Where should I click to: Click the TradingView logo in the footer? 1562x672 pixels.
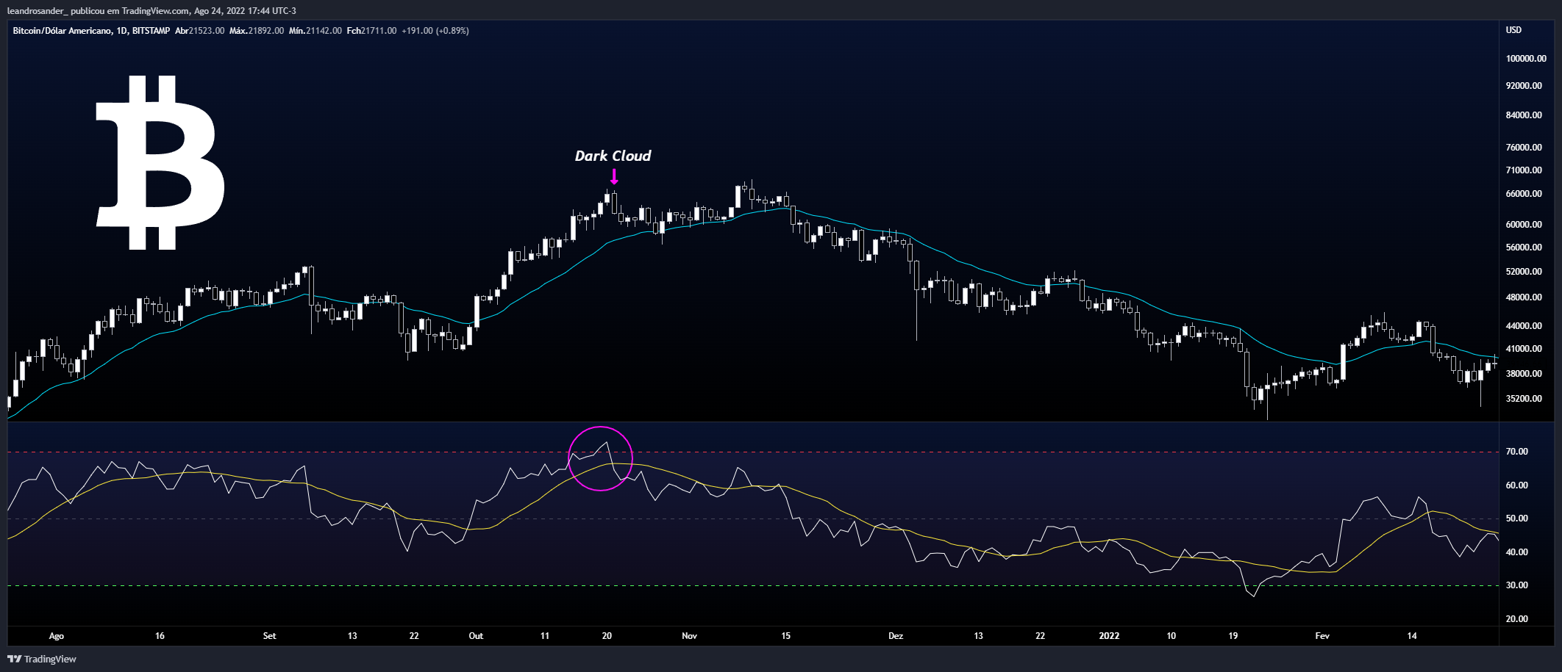click(x=42, y=659)
